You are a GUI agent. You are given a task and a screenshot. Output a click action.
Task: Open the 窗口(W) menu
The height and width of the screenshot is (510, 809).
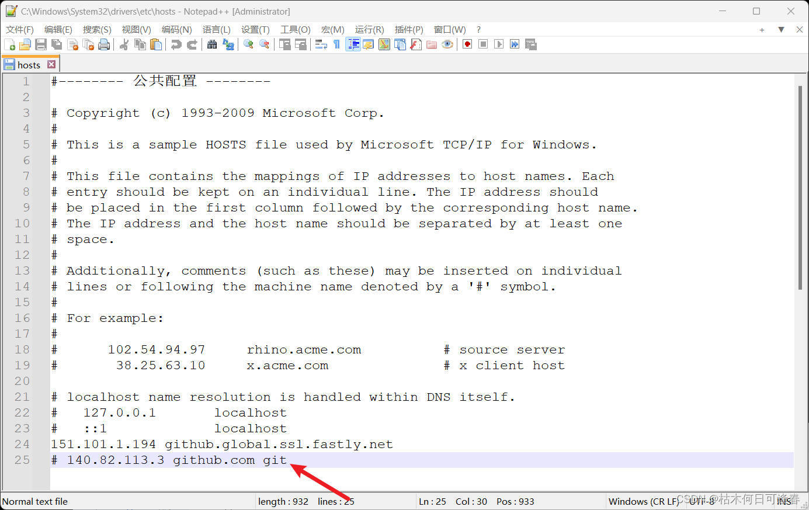point(450,29)
